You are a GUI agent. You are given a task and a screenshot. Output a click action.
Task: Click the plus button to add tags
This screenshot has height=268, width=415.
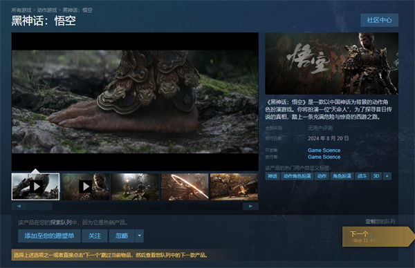(387, 176)
